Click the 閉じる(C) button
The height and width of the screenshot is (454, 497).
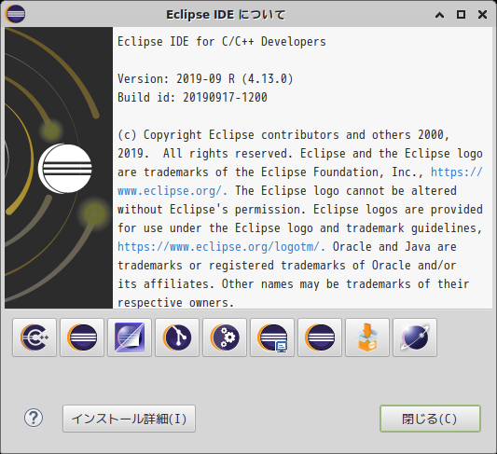tap(430, 419)
